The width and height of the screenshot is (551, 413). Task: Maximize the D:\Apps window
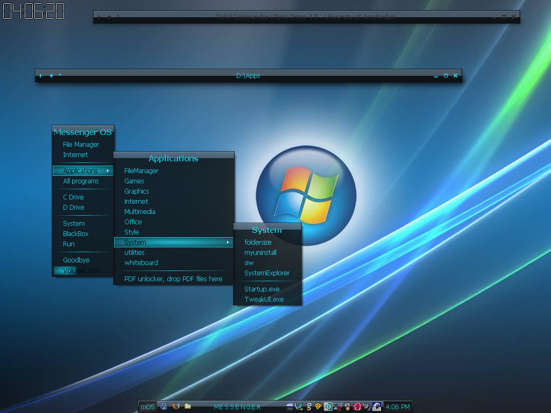click(x=446, y=75)
